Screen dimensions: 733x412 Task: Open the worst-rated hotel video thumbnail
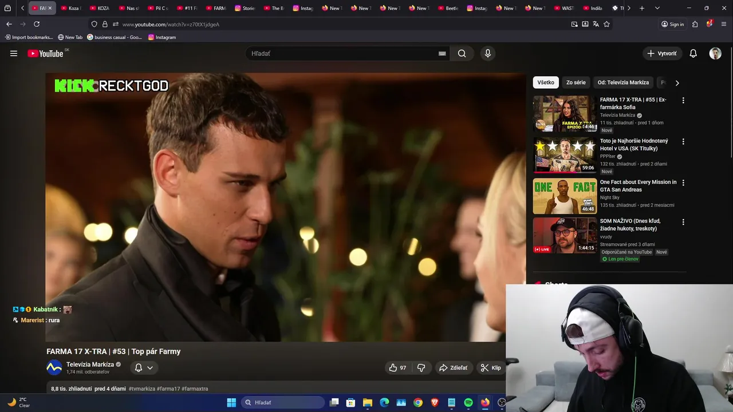(x=565, y=155)
